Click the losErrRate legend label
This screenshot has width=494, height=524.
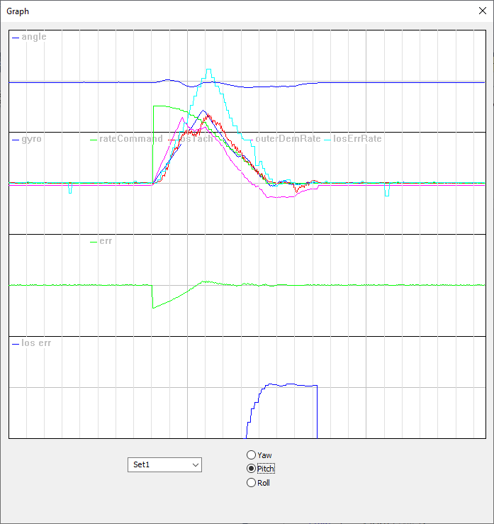[357, 139]
